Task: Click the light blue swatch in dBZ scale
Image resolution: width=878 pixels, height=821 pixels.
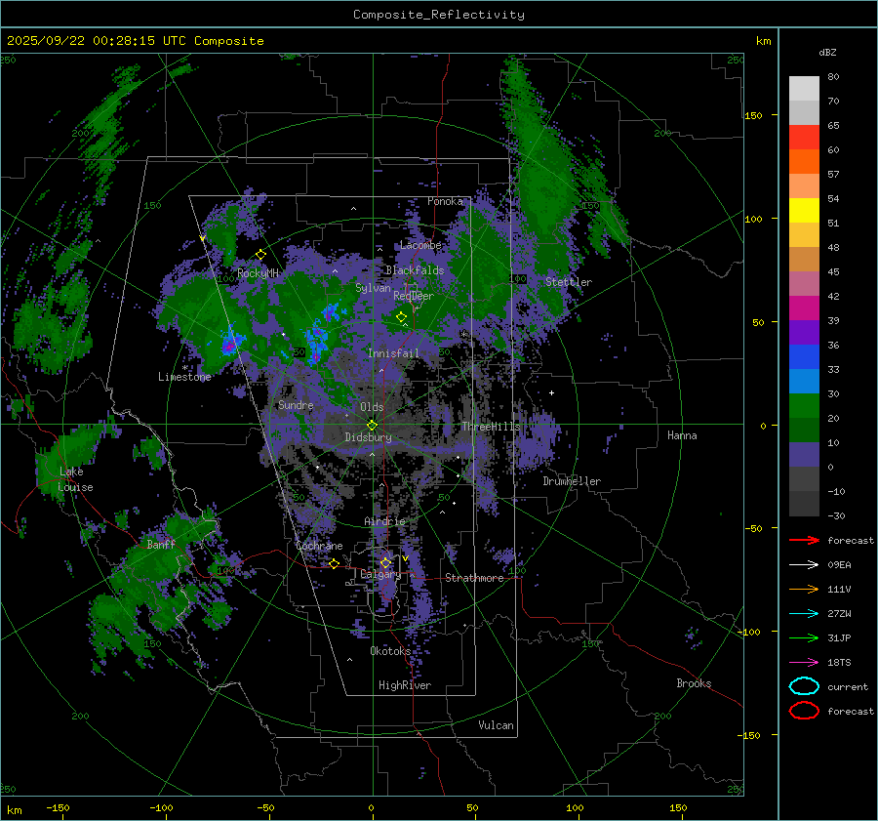Action: (804, 381)
